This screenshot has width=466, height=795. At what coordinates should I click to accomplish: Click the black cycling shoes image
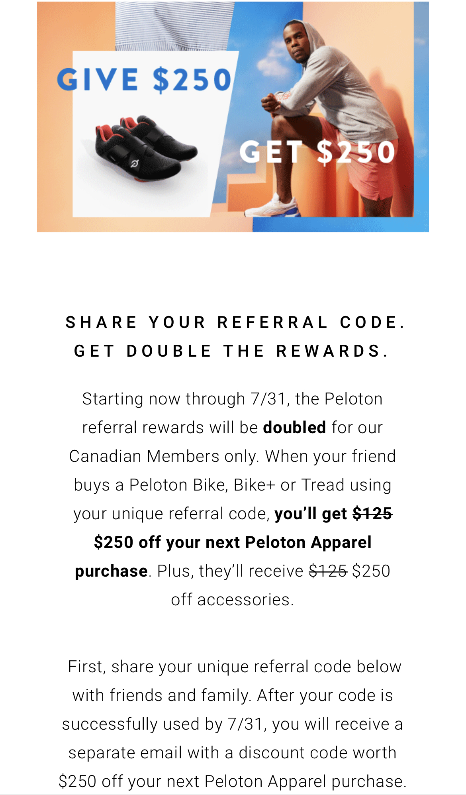coord(146,147)
